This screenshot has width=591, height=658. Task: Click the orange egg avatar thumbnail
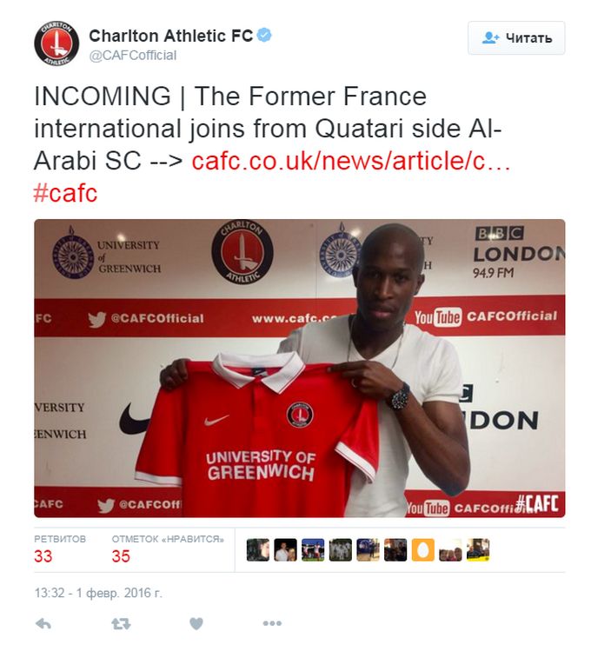tap(422, 550)
